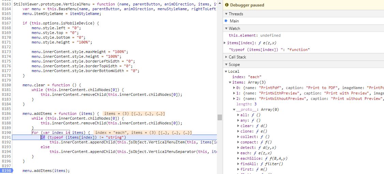This screenshot has width=384, height=174.
Task: Click the 'else' keyword on line 8193
Action: (45, 147)
